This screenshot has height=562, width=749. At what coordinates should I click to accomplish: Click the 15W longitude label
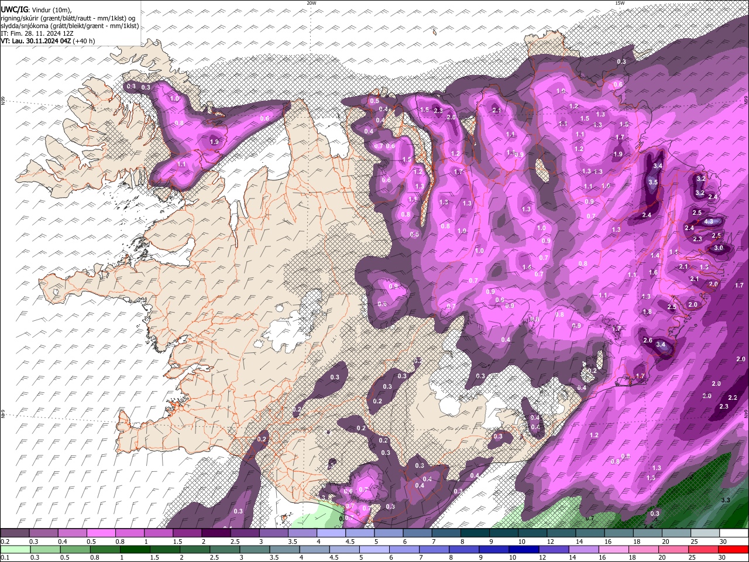pos(620,3)
